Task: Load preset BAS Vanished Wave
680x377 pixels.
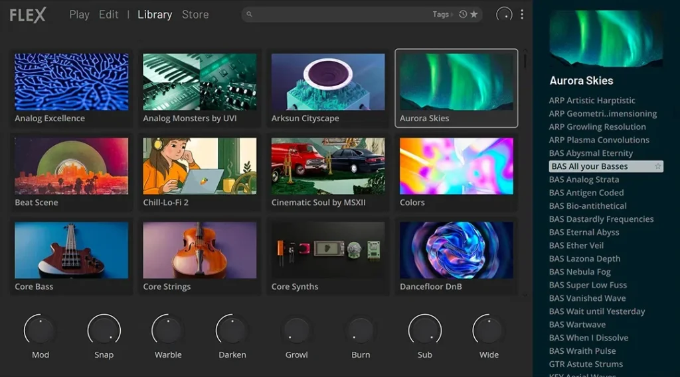Action: [587, 298]
